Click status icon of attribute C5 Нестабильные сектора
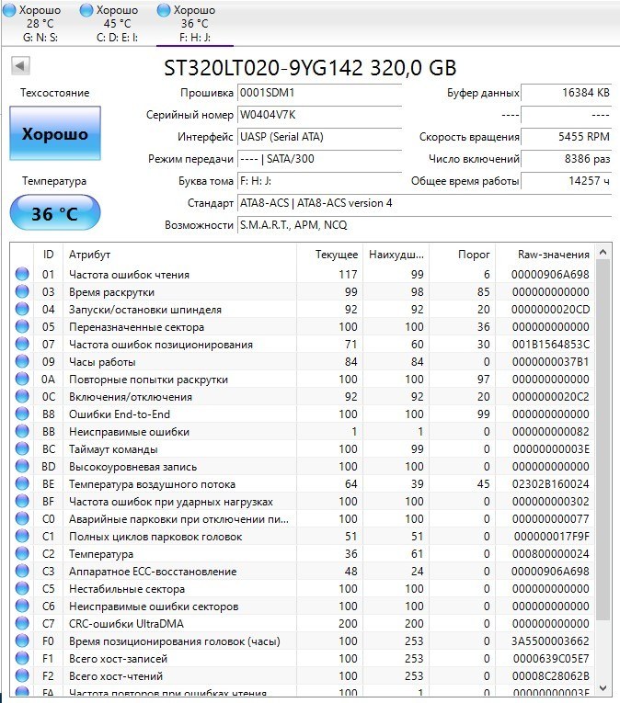The width and height of the screenshot is (620, 703). pyautogui.click(x=22, y=589)
